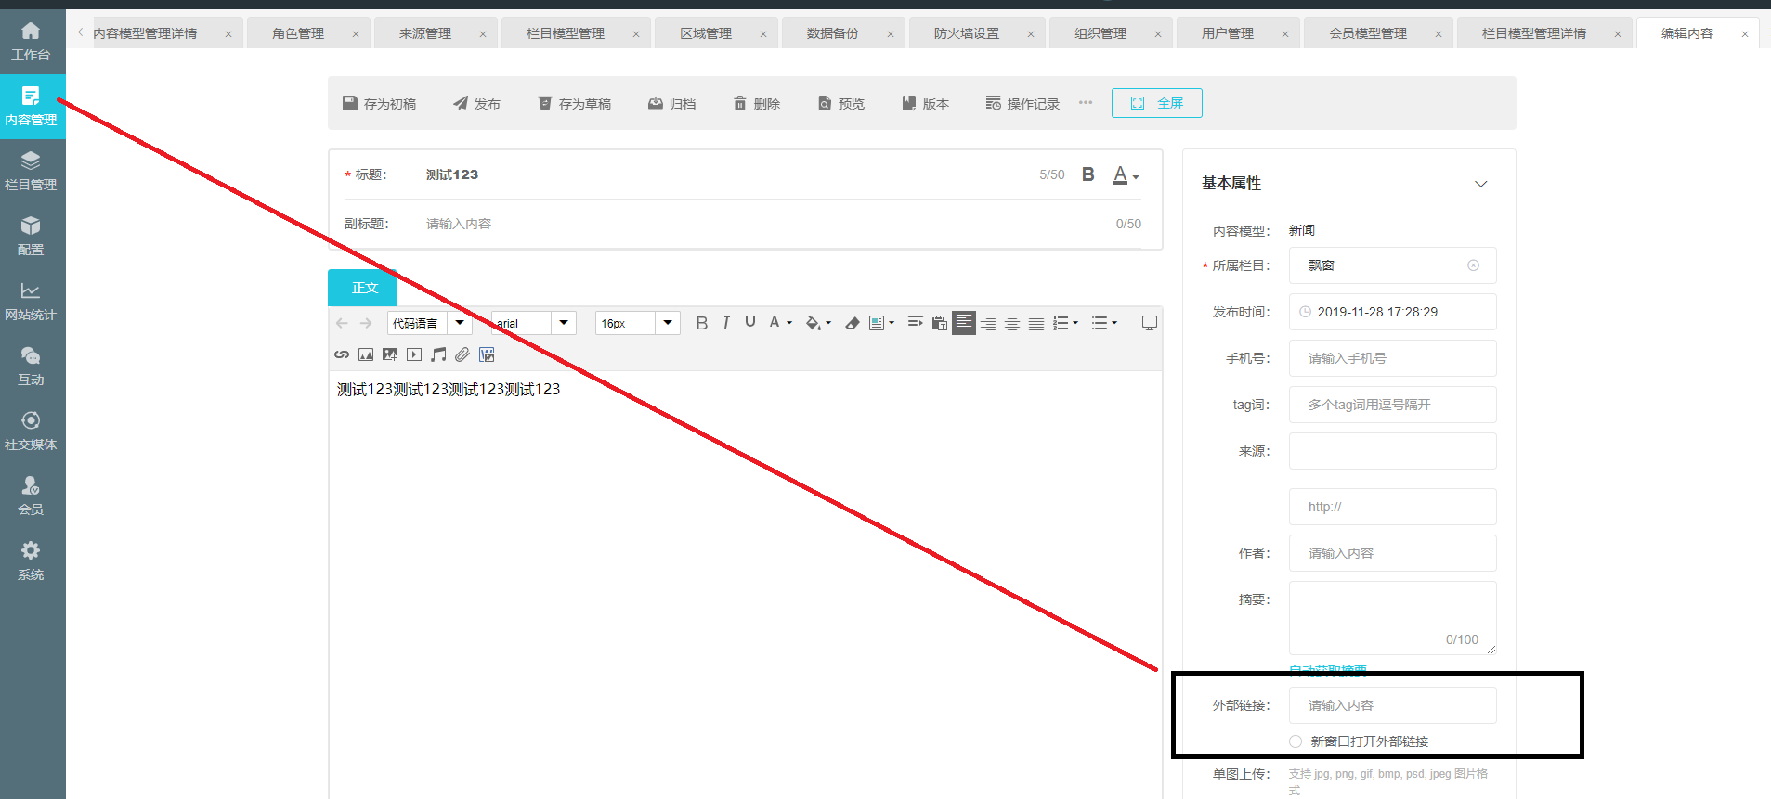Insert audio with the music note icon

pos(438,354)
